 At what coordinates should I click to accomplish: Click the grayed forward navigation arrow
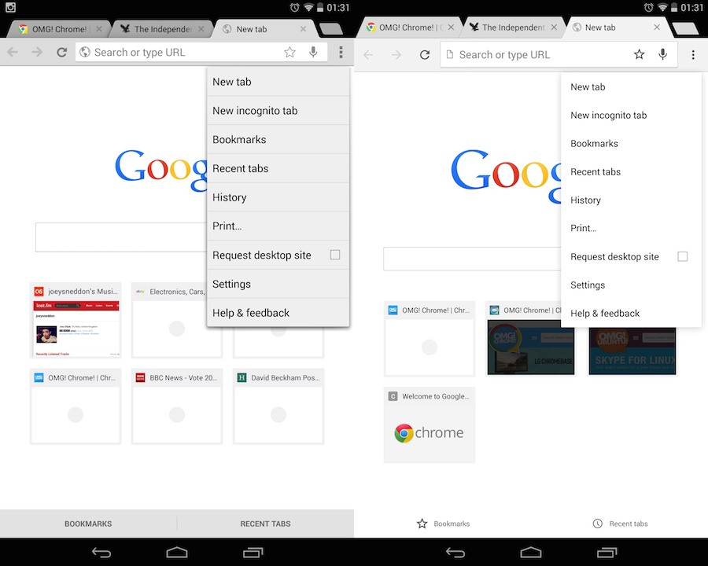point(37,52)
